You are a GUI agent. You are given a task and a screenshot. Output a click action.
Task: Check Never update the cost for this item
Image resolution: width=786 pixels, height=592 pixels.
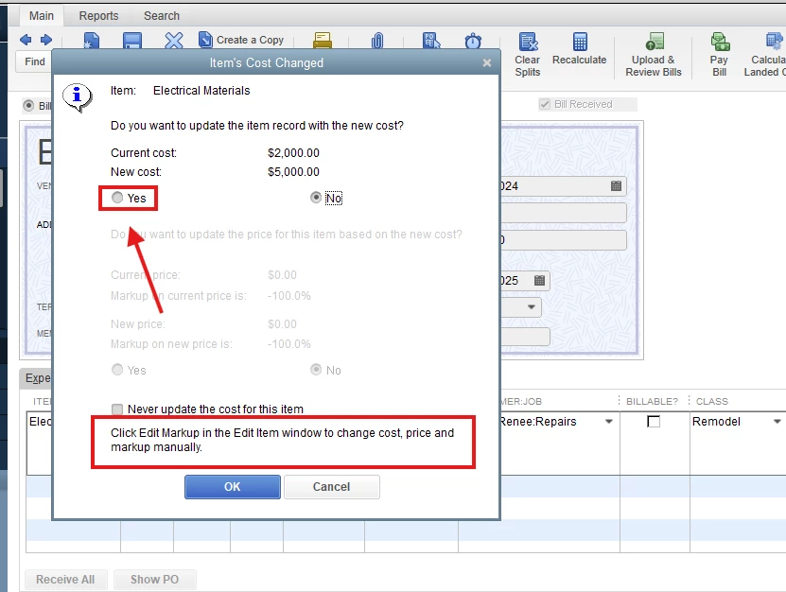coord(117,409)
